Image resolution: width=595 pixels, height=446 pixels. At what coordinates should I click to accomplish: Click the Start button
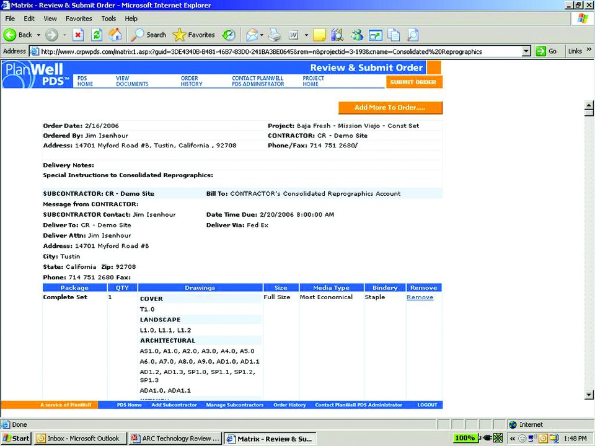[16, 439]
